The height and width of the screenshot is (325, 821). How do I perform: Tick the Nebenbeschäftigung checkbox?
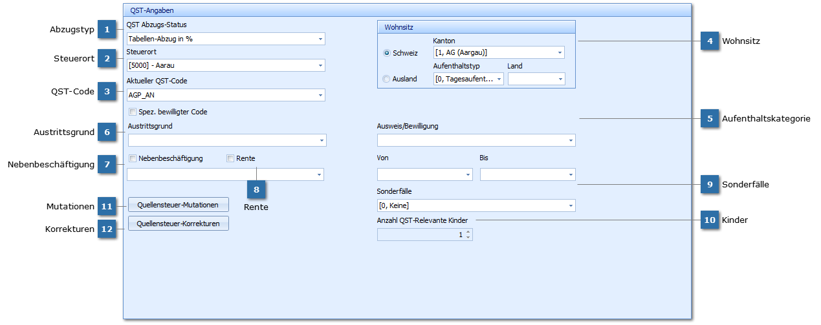tap(133, 158)
